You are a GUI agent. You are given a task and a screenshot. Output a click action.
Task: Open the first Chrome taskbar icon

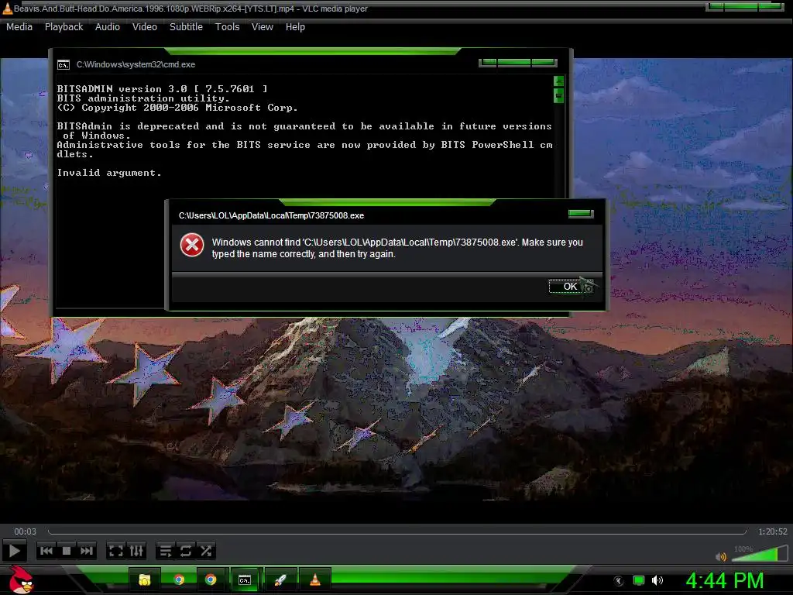tap(179, 580)
